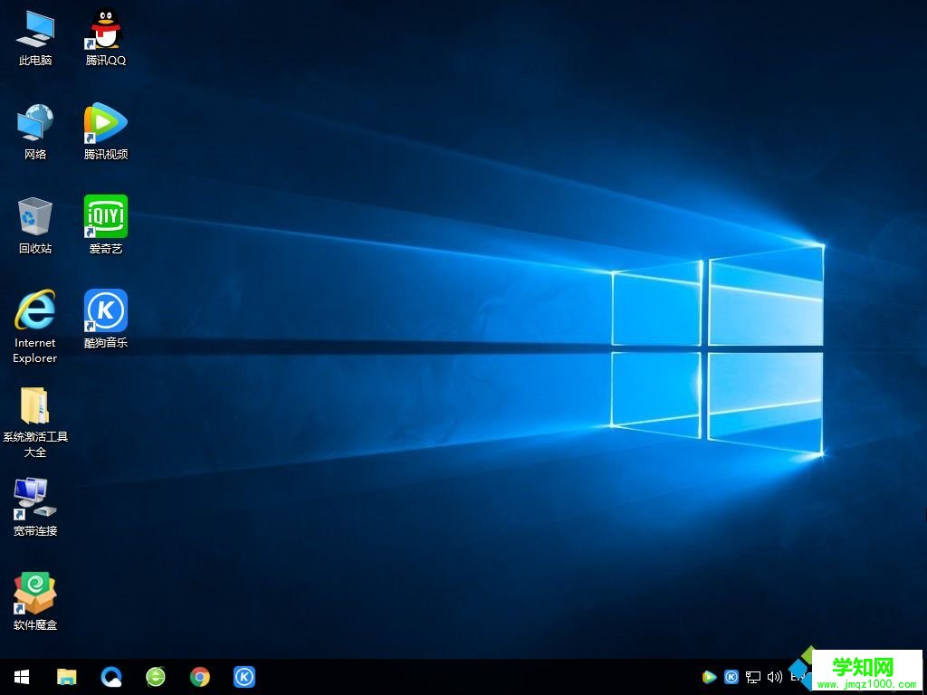Viewport: 927px width, 695px height.
Task: Open the green 360 browser taskbar icon
Action: 154,676
